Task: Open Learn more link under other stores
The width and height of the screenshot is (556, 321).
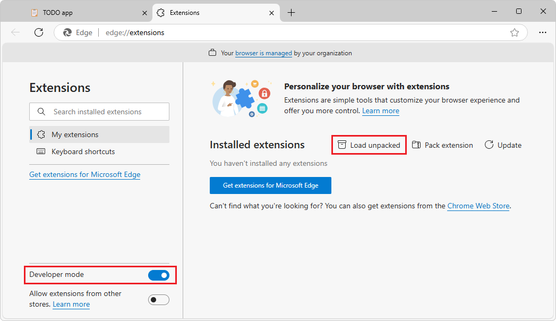Action: [x=71, y=305]
